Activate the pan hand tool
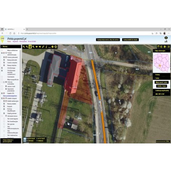This screenshot has width=171, height=171. click(x=30, y=47)
